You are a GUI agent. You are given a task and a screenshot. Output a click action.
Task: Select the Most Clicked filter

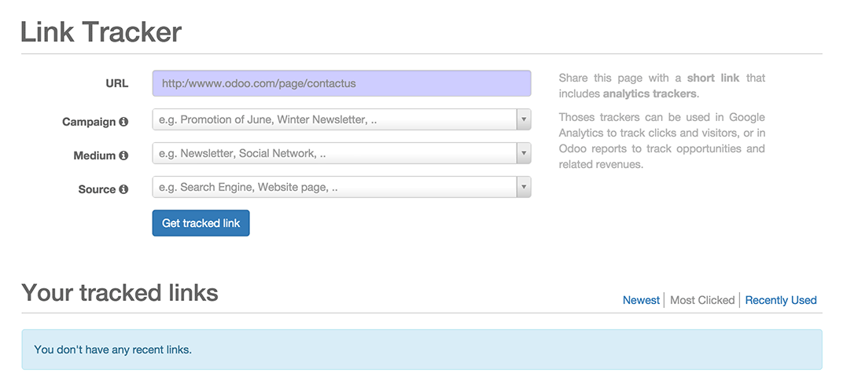click(702, 300)
